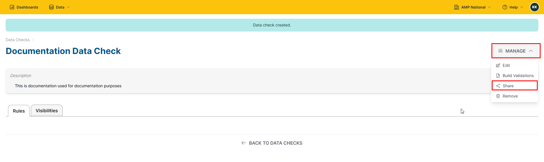544x162 pixels.
Task: Click the description text about documentation purposes
Action: 68,86
